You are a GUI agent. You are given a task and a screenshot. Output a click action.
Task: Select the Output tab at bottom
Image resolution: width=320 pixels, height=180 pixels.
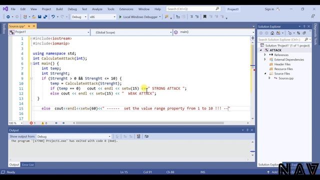click(x=14, y=164)
